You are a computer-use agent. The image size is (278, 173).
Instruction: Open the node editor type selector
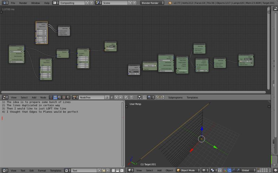(5, 97)
